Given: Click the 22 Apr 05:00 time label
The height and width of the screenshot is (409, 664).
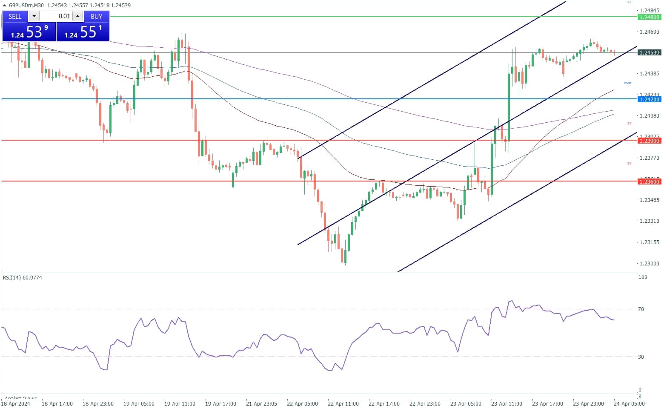Looking at the screenshot, I should click(302, 403).
